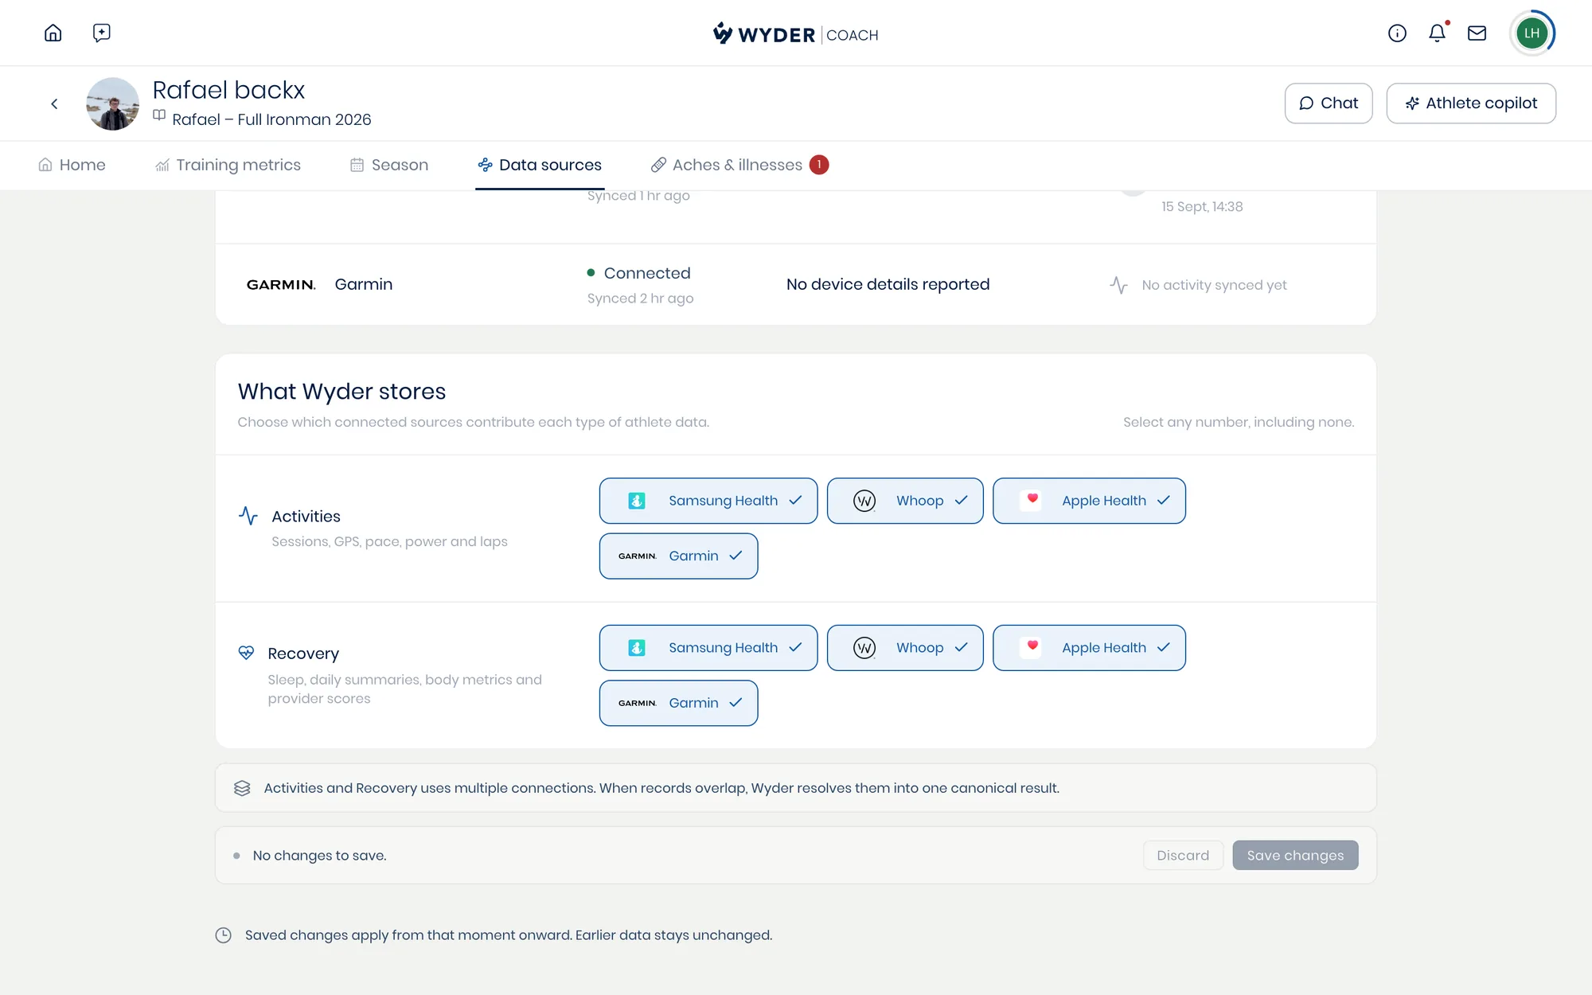1592x995 pixels.
Task: Click the 'Connected' status in Garmin row
Action: click(646, 273)
